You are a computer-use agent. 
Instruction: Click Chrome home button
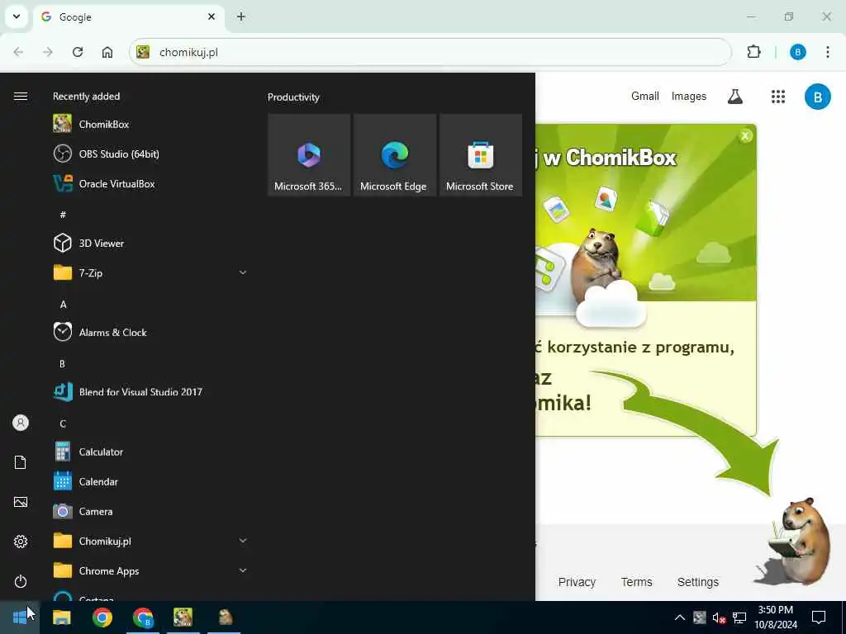[x=107, y=52]
